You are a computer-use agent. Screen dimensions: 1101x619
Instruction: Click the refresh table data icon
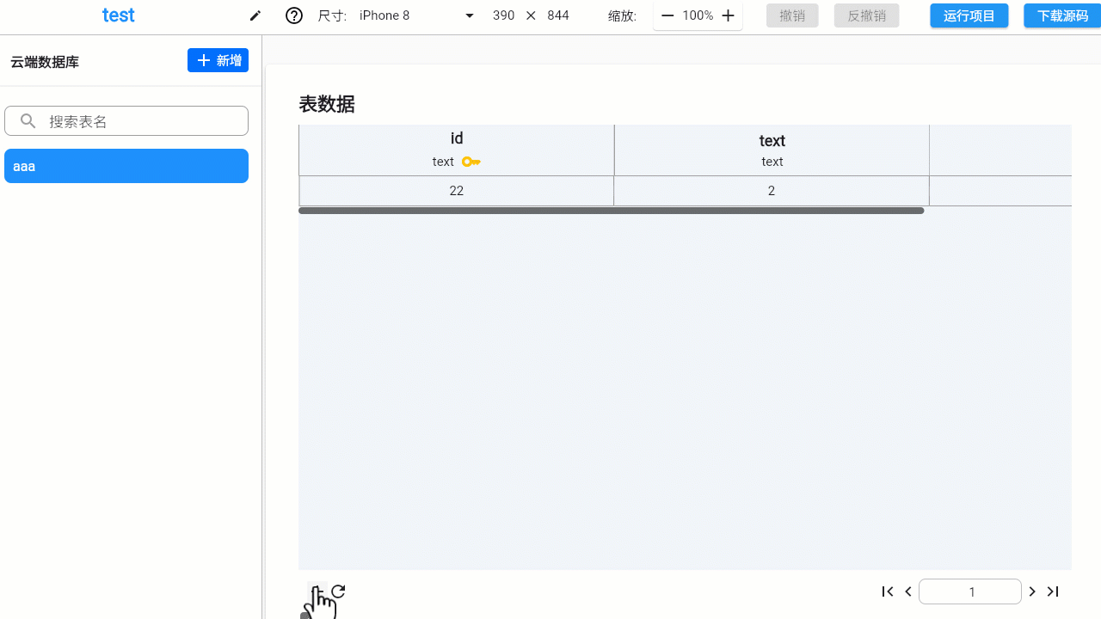338,591
